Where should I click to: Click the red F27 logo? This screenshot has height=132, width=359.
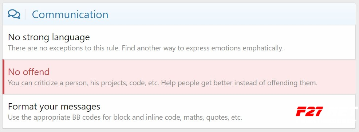(x=309, y=111)
